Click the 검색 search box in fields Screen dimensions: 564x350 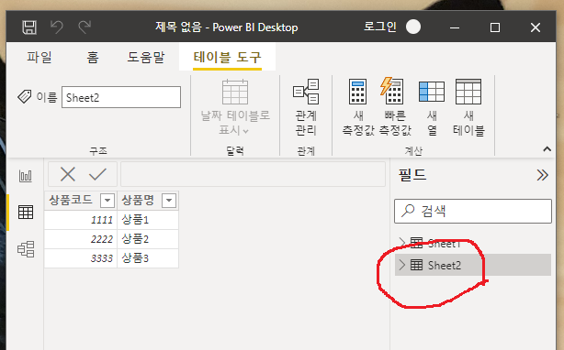point(473,212)
